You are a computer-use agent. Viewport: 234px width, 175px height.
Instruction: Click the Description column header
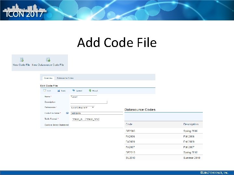(191, 124)
